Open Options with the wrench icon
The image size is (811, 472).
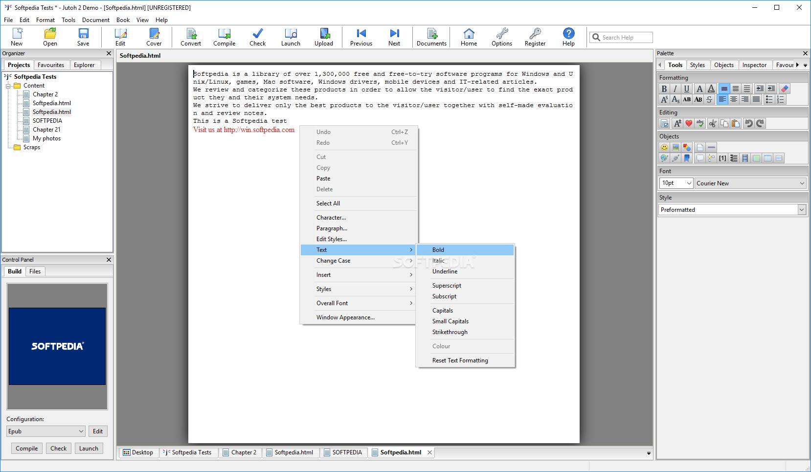[502, 37]
